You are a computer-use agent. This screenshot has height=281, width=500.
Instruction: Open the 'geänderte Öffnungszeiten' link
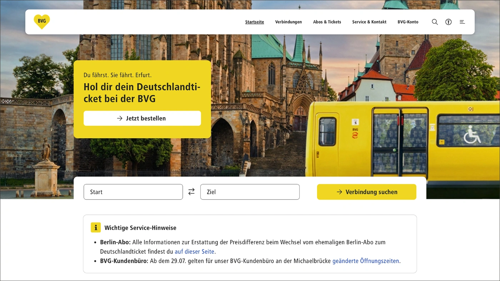coord(365,261)
